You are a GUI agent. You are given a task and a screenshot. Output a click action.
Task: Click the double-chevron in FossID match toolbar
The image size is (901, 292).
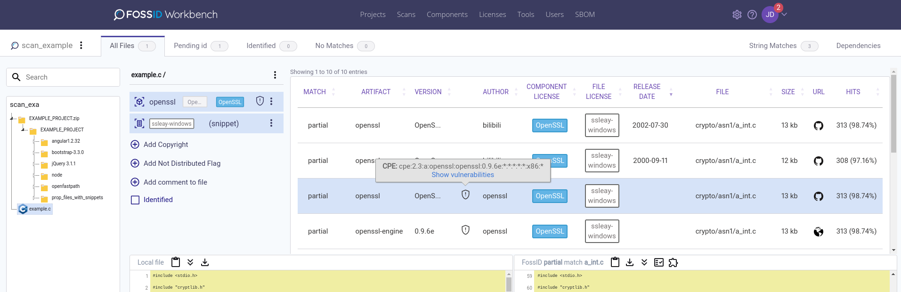click(644, 262)
